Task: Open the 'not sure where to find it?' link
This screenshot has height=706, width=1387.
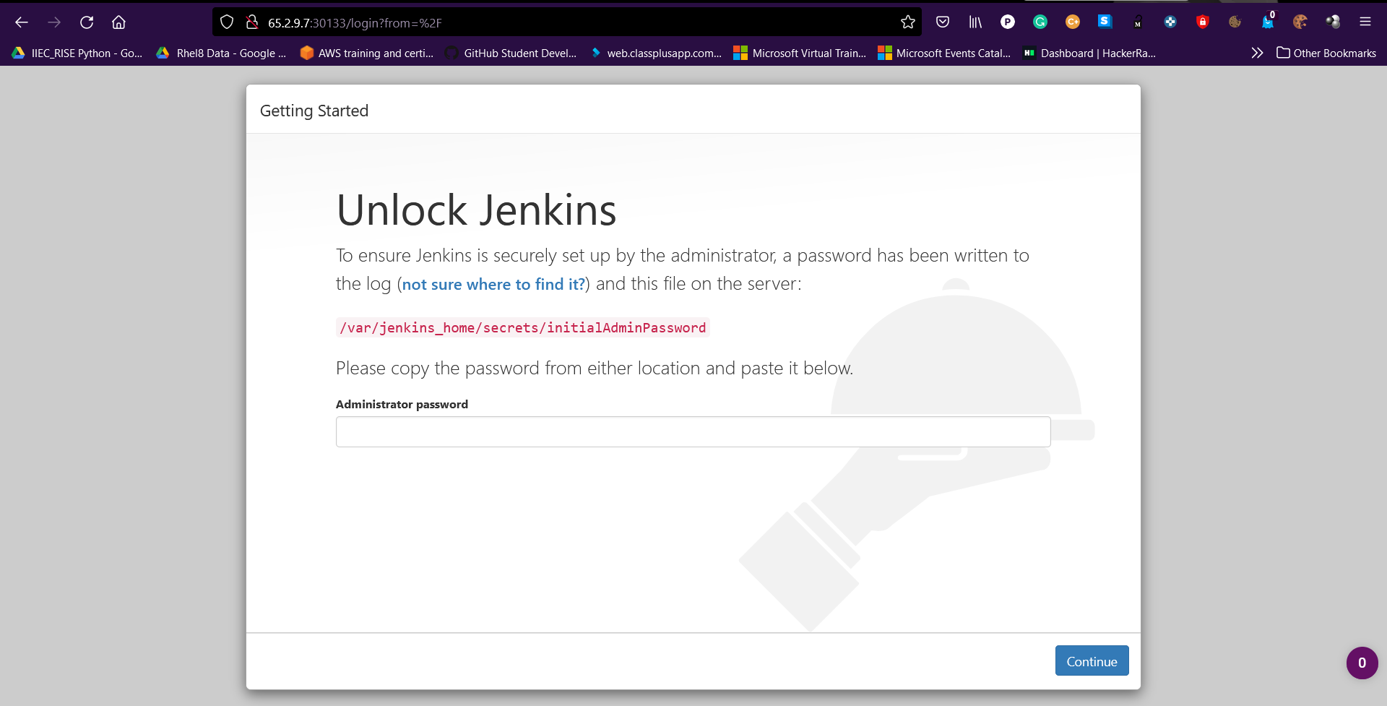Action: [493, 285]
